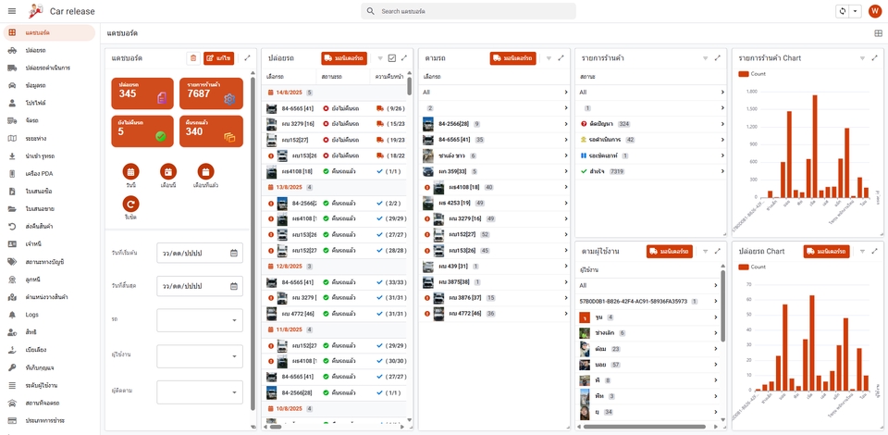Open Logs in the sidebar
Screen dimensions: 888x435
click(x=32, y=315)
